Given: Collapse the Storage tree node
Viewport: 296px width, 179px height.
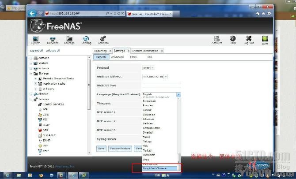Looking at the screenshot, I should pyautogui.click(x=31, y=74).
